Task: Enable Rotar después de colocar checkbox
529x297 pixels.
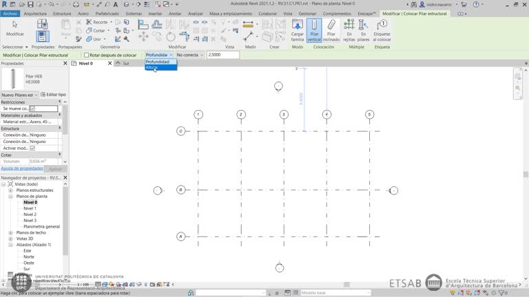Action: point(87,55)
